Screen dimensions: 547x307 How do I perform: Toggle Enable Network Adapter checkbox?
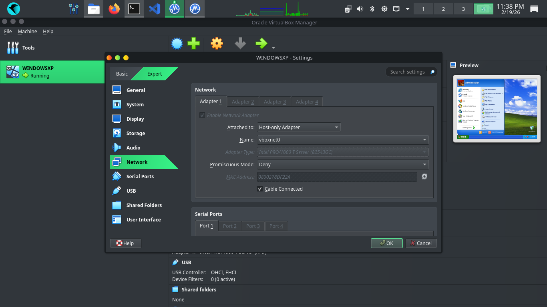202,116
